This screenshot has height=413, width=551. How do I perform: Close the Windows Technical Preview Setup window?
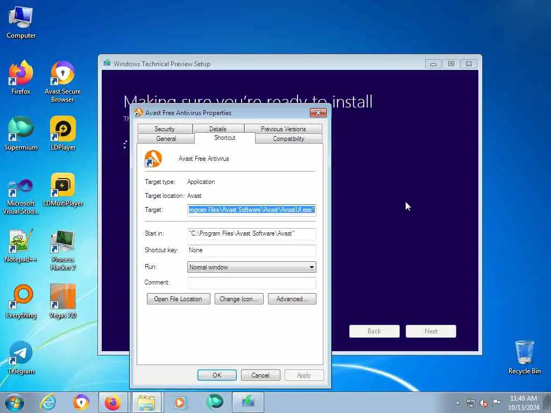tap(469, 64)
